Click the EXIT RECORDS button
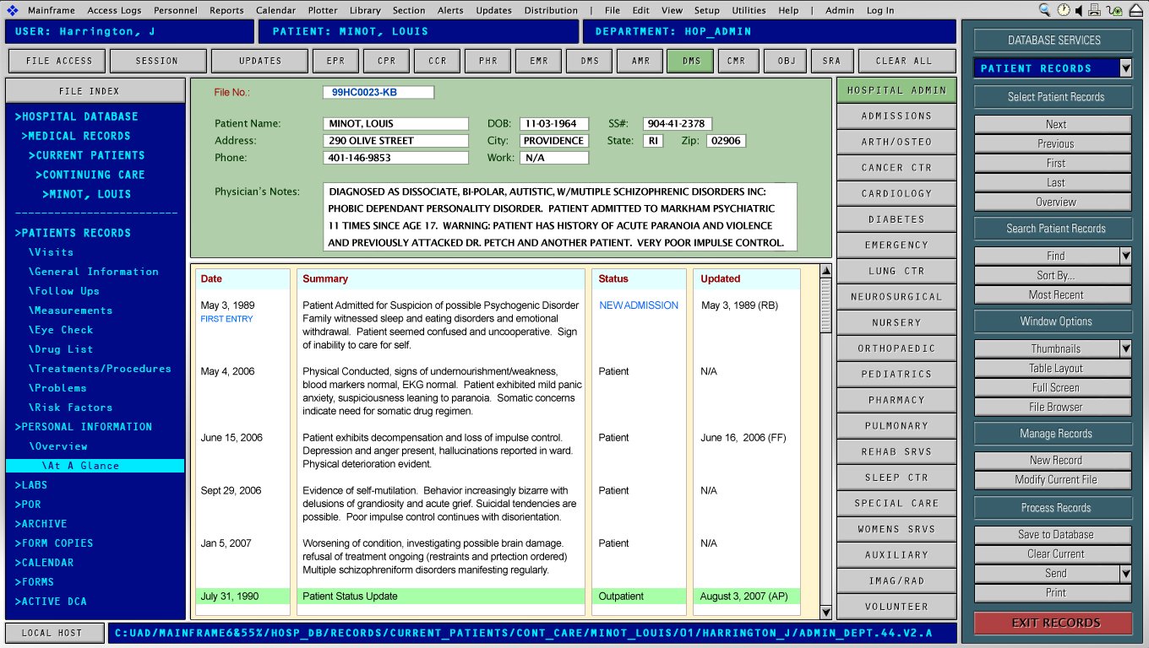This screenshot has height=648, width=1149. click(1053, 623)
